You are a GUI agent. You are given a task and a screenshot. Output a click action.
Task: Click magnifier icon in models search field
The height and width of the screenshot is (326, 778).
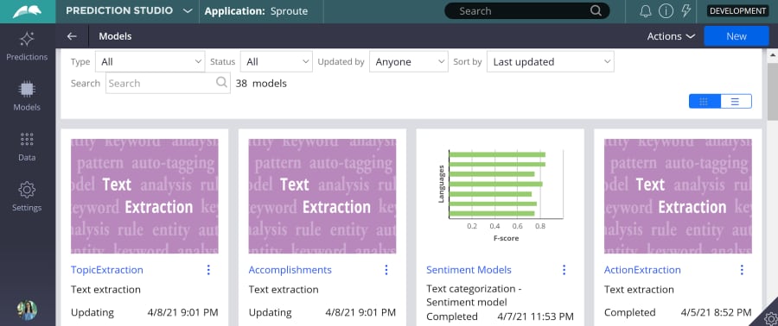tap(222, 83)
